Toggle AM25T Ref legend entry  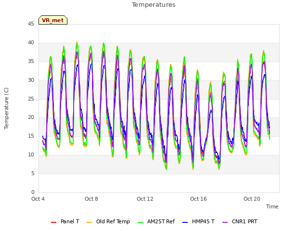[x=156, y=221]
